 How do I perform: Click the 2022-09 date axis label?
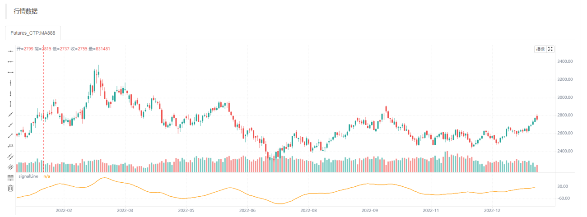point(370,210)
